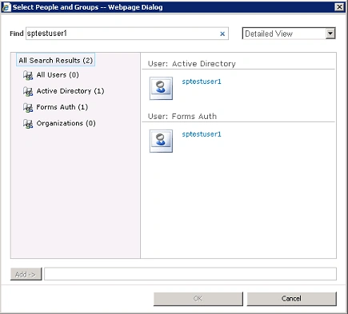Click the Add -> button
348x314 pixels.
point(26,274)
